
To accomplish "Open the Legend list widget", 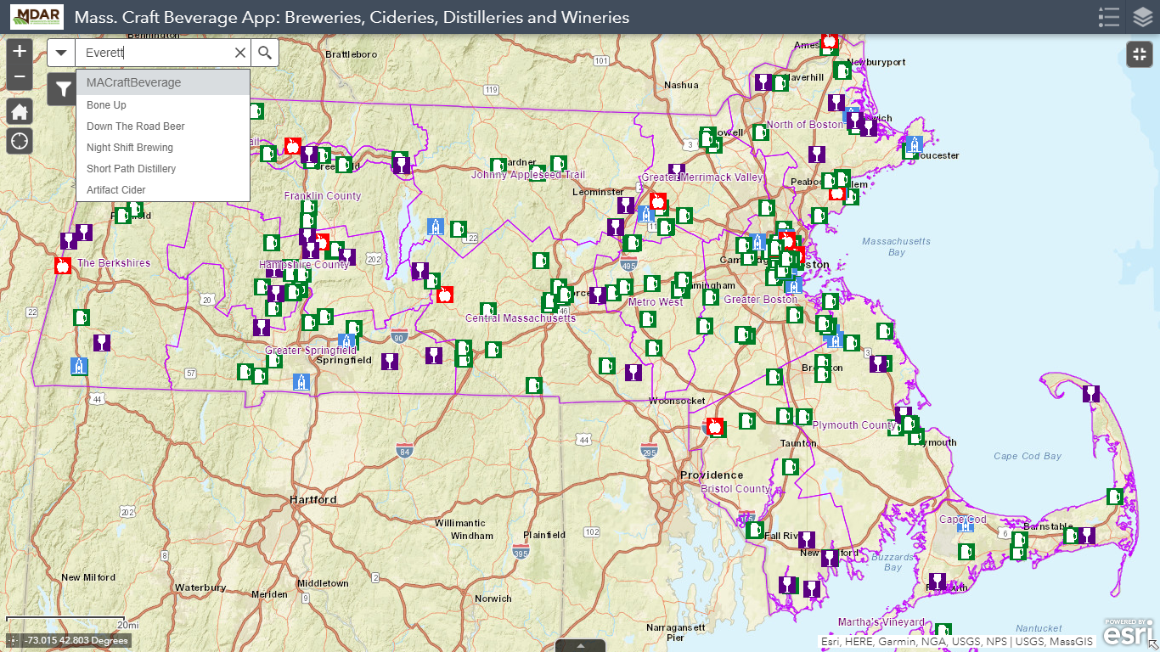I will coord(1108,17).
